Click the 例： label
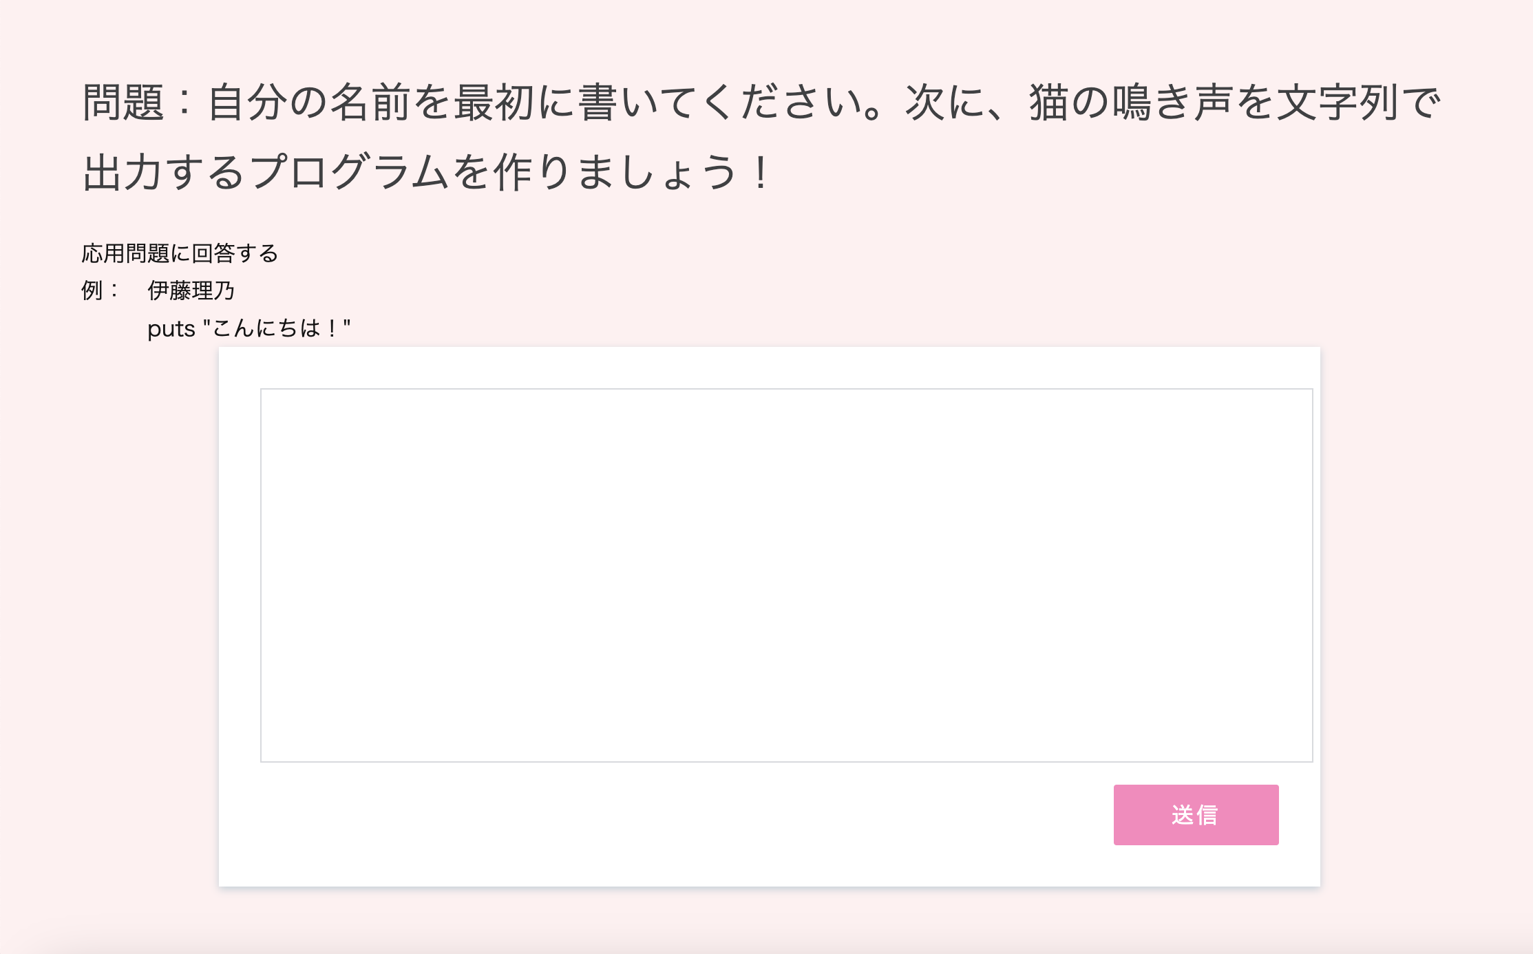The width and height of the screenshot is (1533, 954). coord(99,290)
